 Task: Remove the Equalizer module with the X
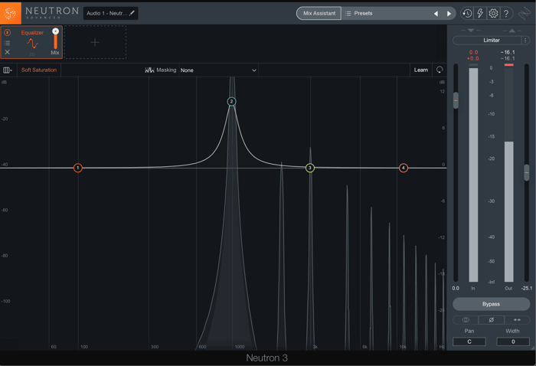tap(7, 52)
